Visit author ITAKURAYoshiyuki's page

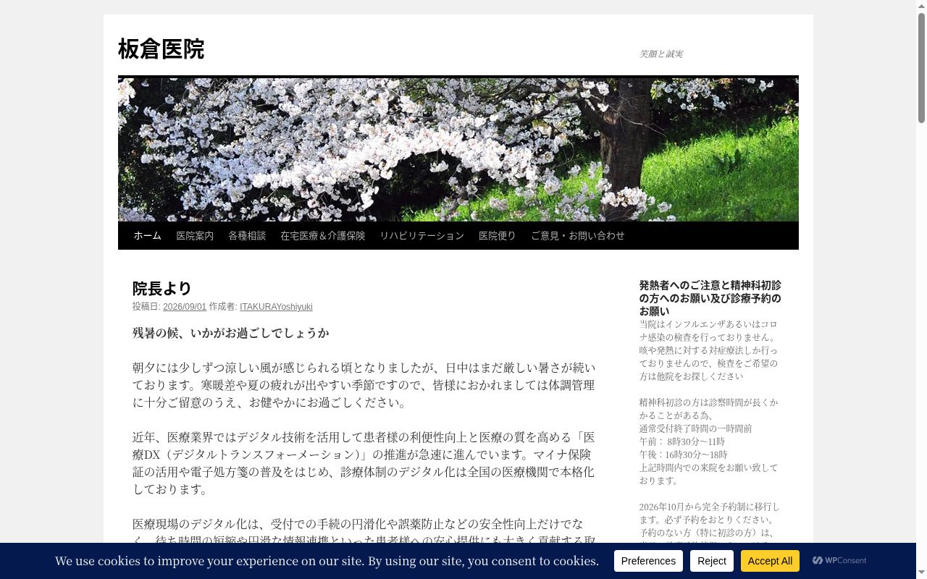[276, 307]
